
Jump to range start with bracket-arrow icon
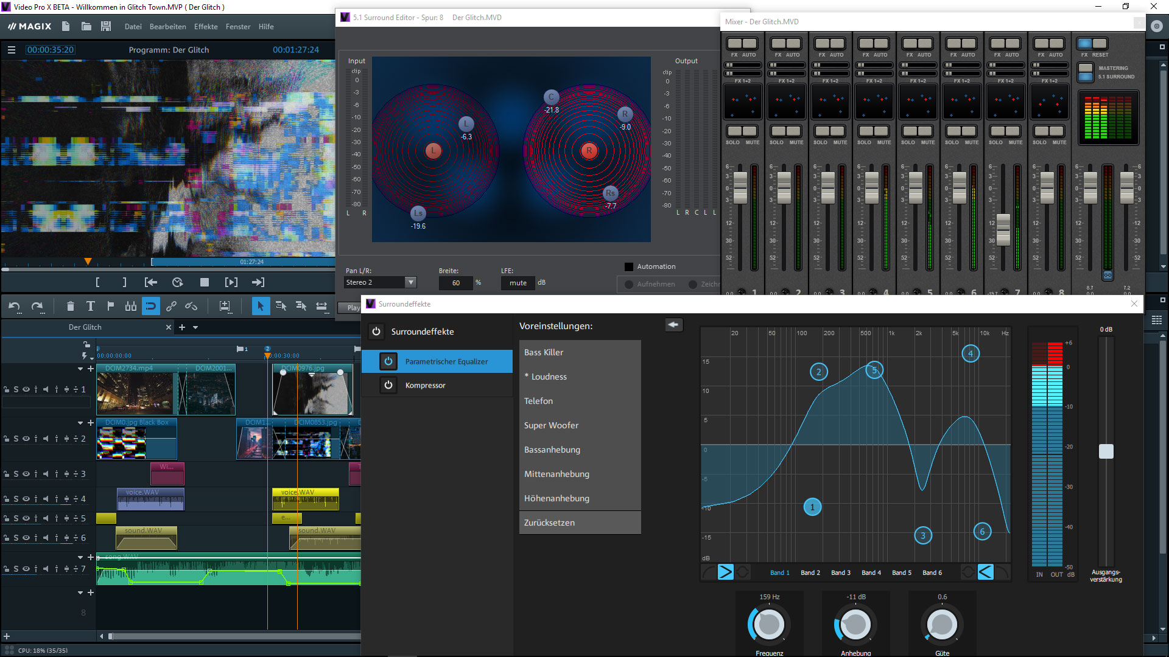(x=150, y=282)
